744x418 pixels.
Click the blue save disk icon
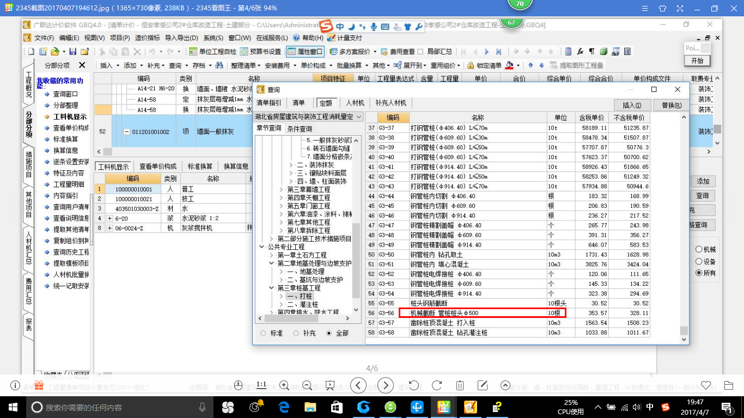[x=72, y=52]
